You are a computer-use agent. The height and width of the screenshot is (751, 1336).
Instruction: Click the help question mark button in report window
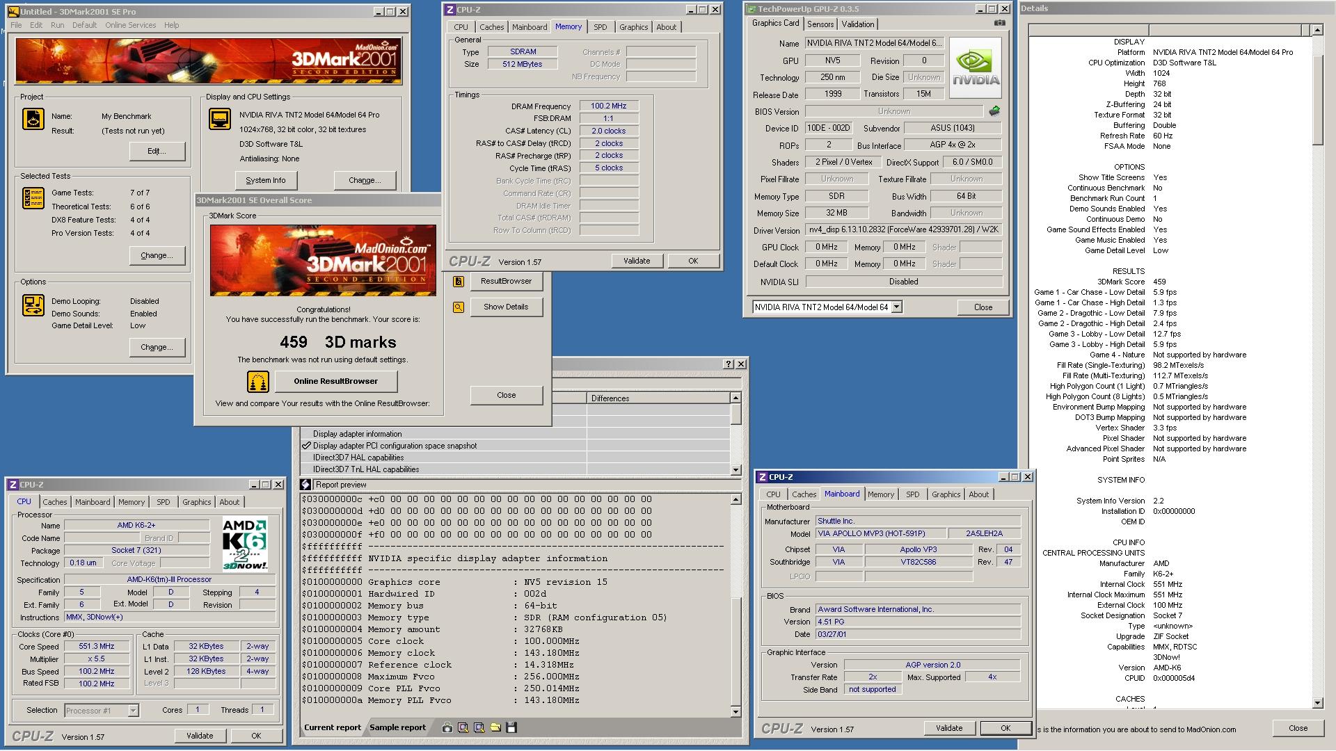(729, 364)
